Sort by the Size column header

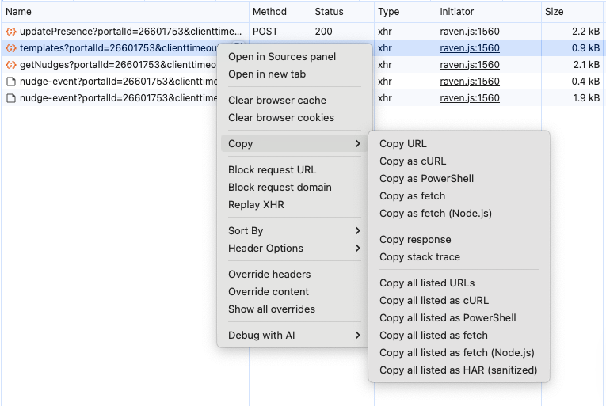[x=555, y=12]
